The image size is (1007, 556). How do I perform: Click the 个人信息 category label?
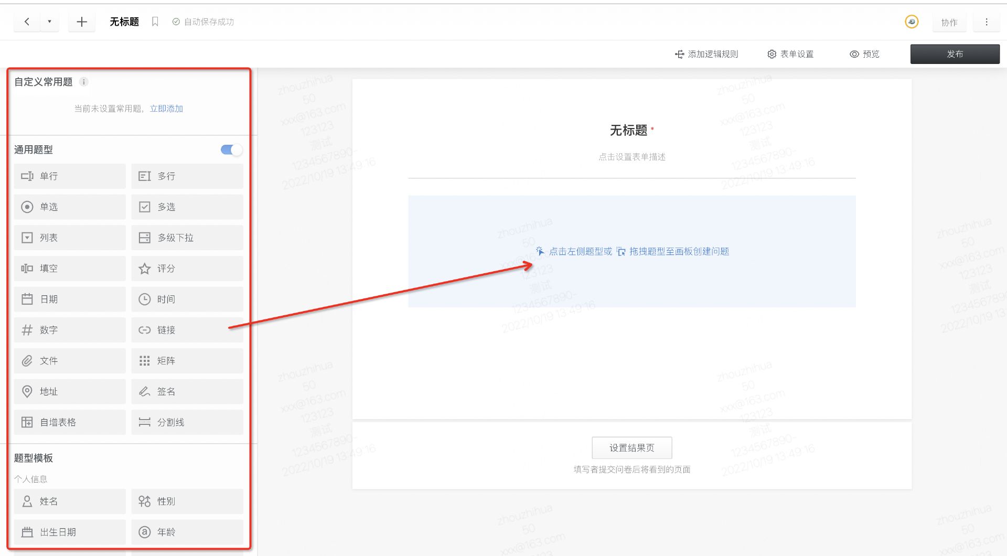(x=31, y=479)
